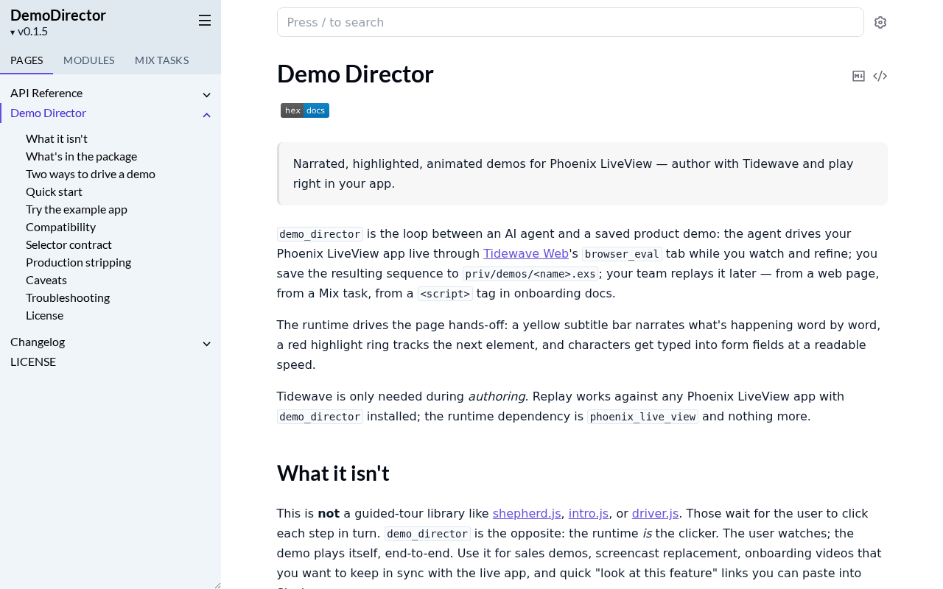Screen dimensions: 943x589
Task: Go to Production stripping section
Action: [79, 262]
